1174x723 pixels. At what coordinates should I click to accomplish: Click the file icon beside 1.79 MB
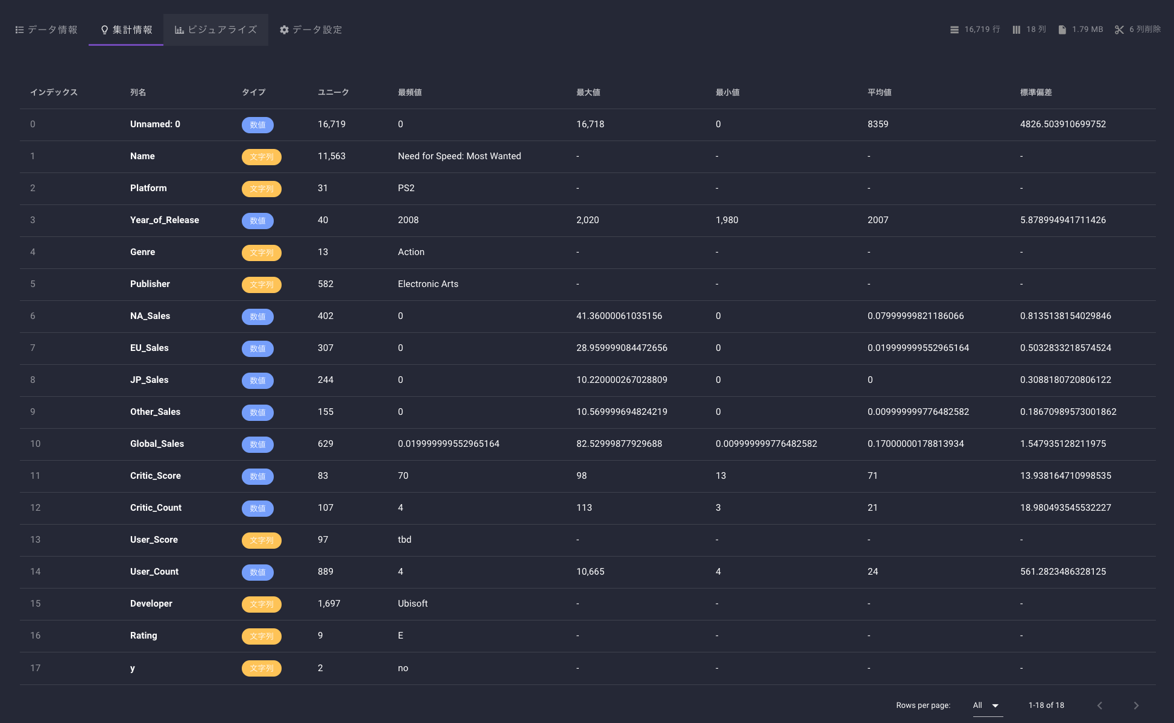tap(1062, 30)
